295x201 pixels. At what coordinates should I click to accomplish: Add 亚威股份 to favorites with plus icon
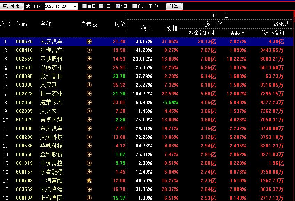89,59
